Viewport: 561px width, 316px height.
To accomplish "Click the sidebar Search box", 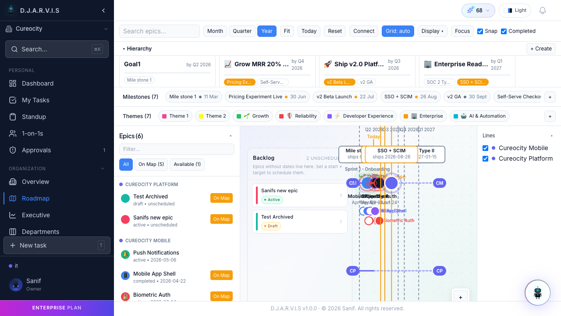I will 57,49.
